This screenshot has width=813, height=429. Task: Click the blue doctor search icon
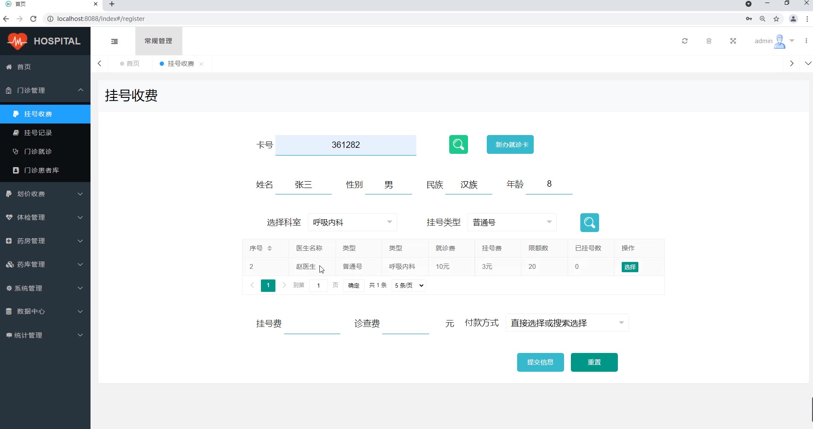coord(589,223)
